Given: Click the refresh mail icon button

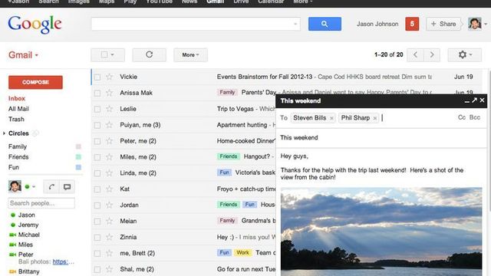Looking at the screenshot, I should point(149,54).
